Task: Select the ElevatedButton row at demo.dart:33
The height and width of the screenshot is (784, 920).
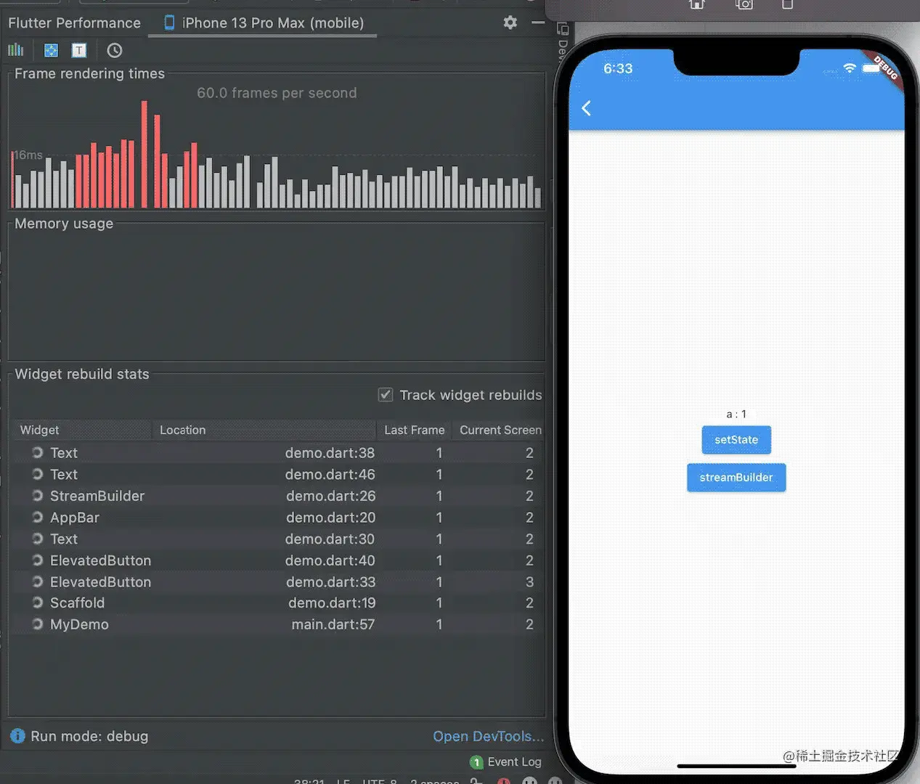Action: point(278,581)
